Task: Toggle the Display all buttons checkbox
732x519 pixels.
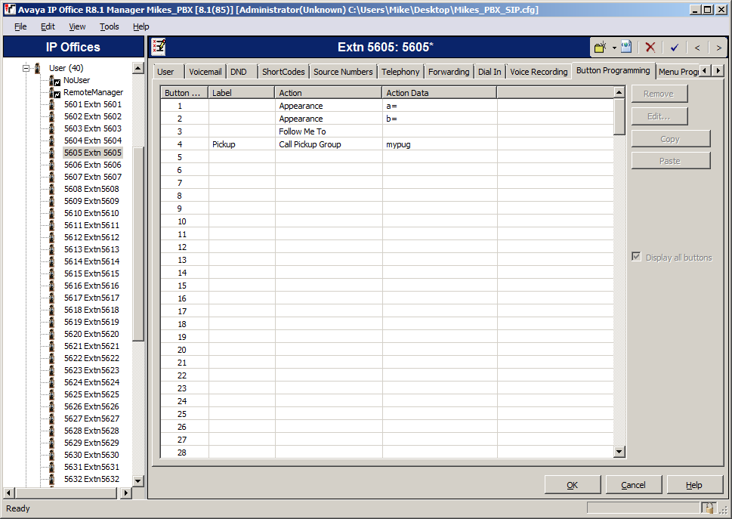Action: point(636,257)
